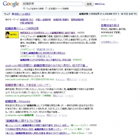Screen dimensions: 140x137
Task: Remove the iza blog result with X icon
Action: coord(72,96)
